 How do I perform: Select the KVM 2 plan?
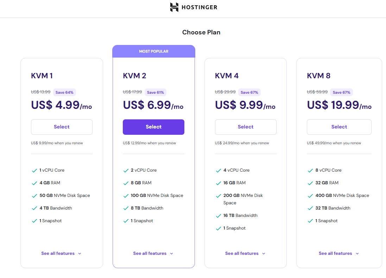point(154,127)
